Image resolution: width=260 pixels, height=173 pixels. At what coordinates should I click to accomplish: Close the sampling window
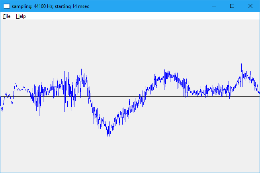click(x=250, y=6)
